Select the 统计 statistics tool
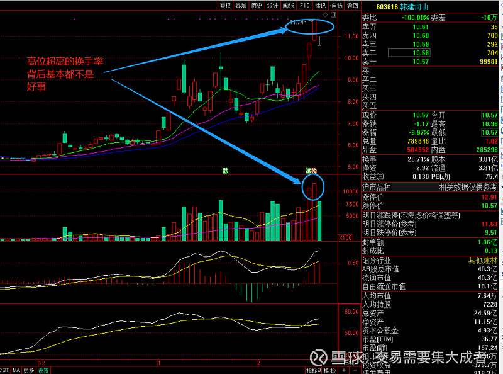Viewport: 503px width, 374px height. [272, 5]
